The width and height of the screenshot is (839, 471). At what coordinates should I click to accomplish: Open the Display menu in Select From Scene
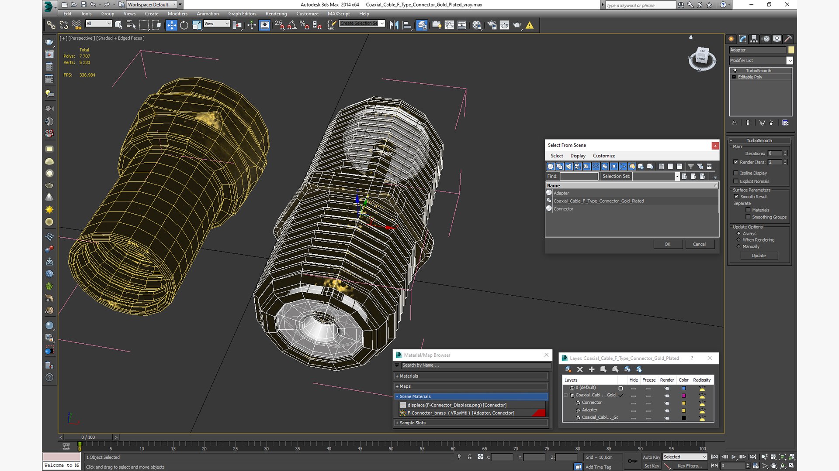pos(577,156)
